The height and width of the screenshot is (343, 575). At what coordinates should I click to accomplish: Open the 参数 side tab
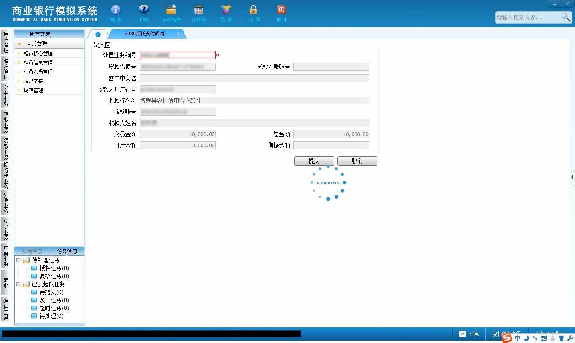[6, 282]
